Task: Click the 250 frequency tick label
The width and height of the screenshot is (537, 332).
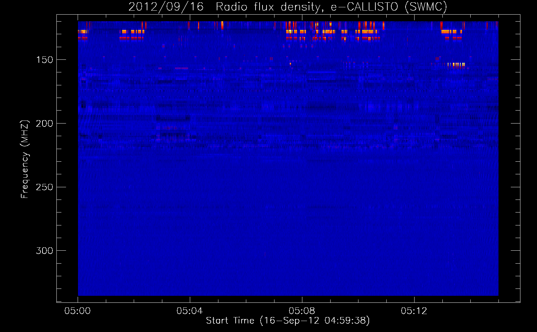Action: [44, 187]
